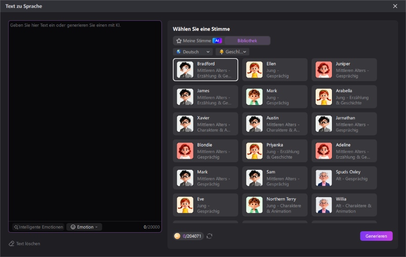The width and height of the screenshot is (406, 257).
Task: Play preview on Bradford avatar
Action: click(x=185, y=70)
